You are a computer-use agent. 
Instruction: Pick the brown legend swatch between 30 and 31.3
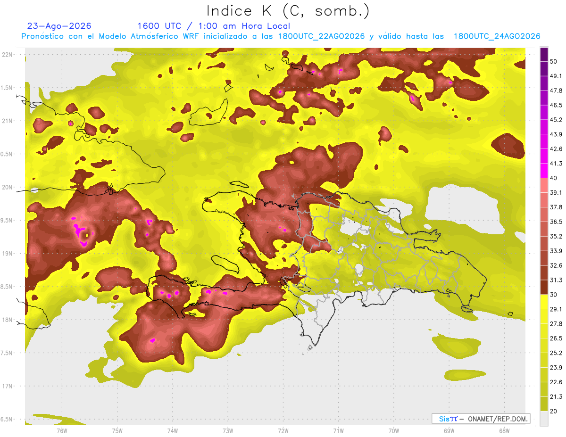[x=544, y=287]
